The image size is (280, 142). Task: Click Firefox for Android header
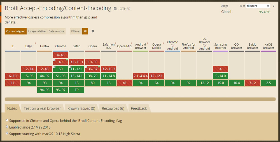click(x=188, y=46)
